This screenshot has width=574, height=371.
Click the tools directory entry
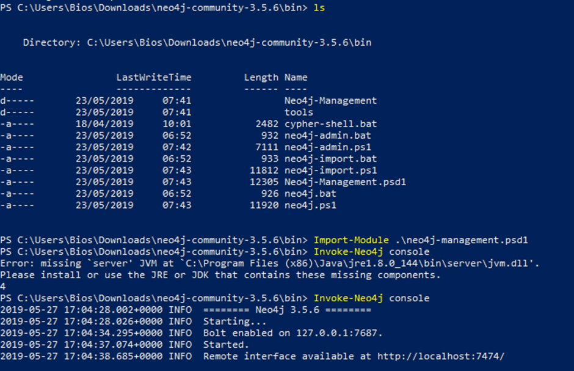pyautogui.click(x=299, y=112)
